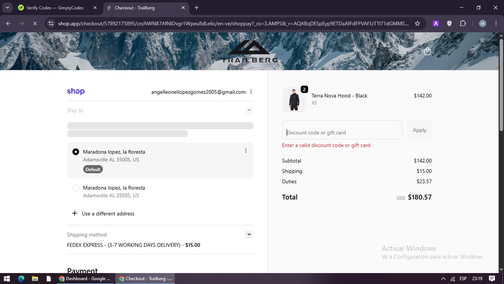Screen dimensions: 504x284
Task: Open the tab search dropdown arrow
Action: click(x=7, y=7)
